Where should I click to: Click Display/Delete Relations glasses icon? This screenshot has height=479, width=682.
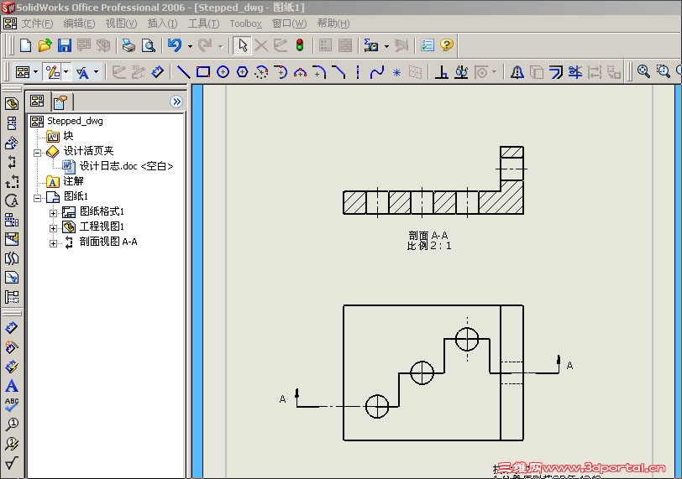pos(461,71)
